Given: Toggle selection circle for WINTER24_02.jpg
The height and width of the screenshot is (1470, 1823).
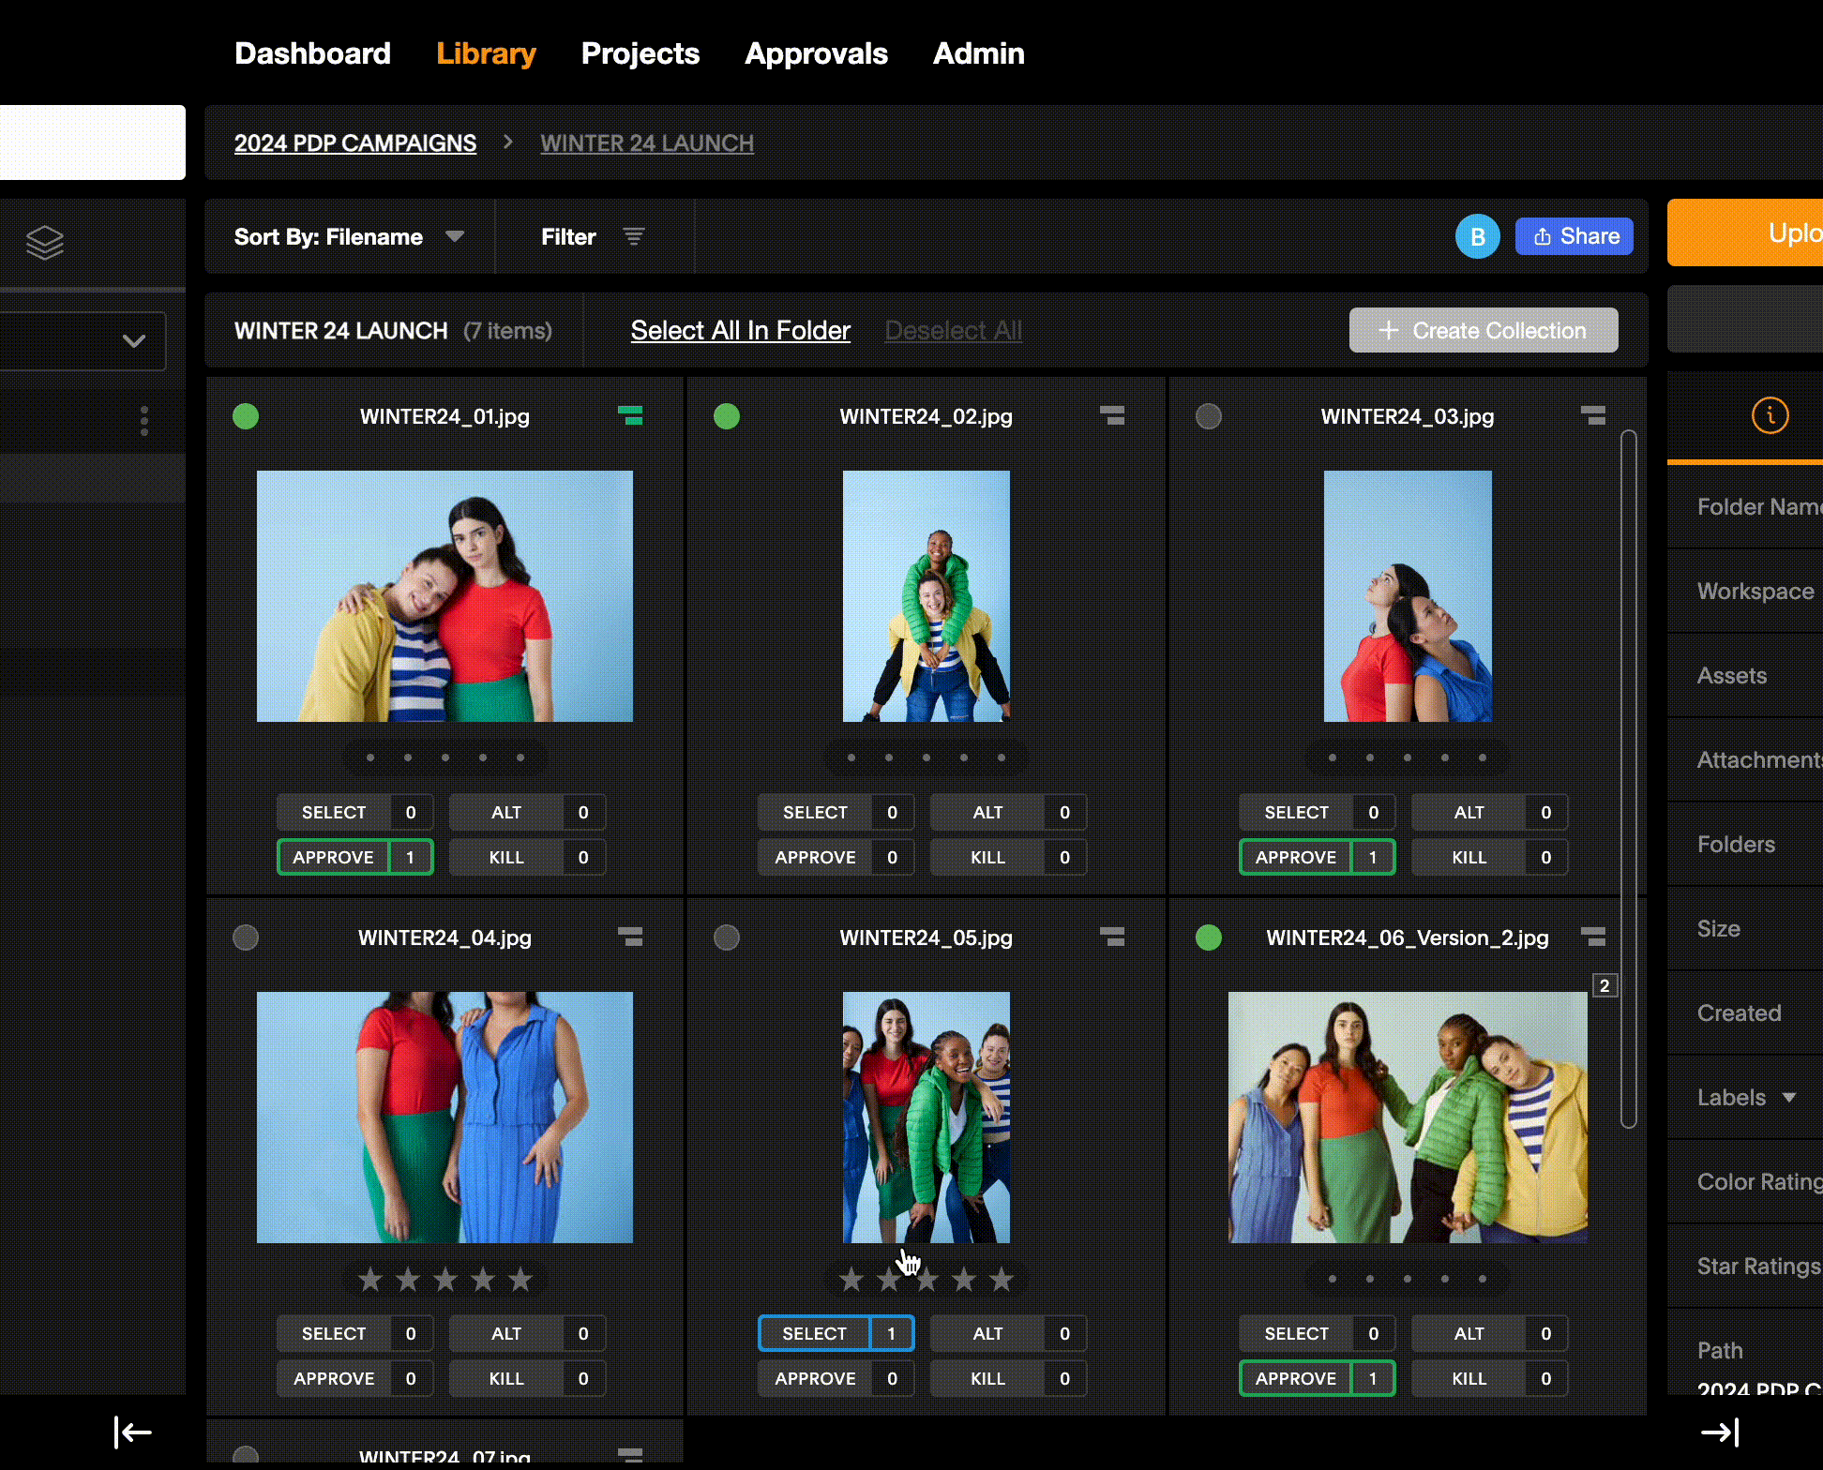Looking at the screenshot, I should coord(727,416).
